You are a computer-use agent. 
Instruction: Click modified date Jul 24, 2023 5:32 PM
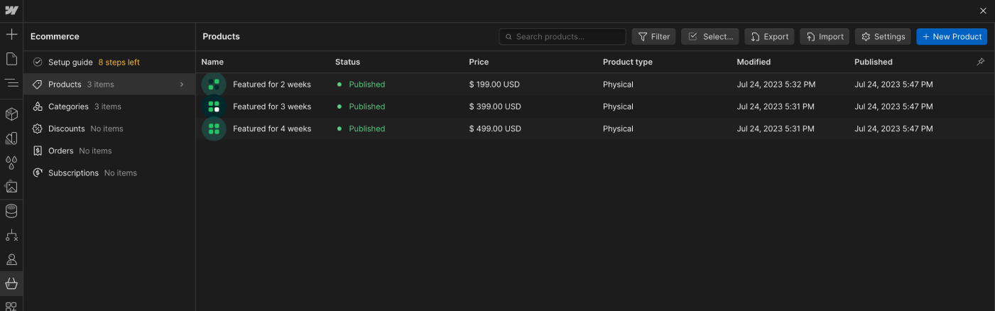(x=776, y=84)
